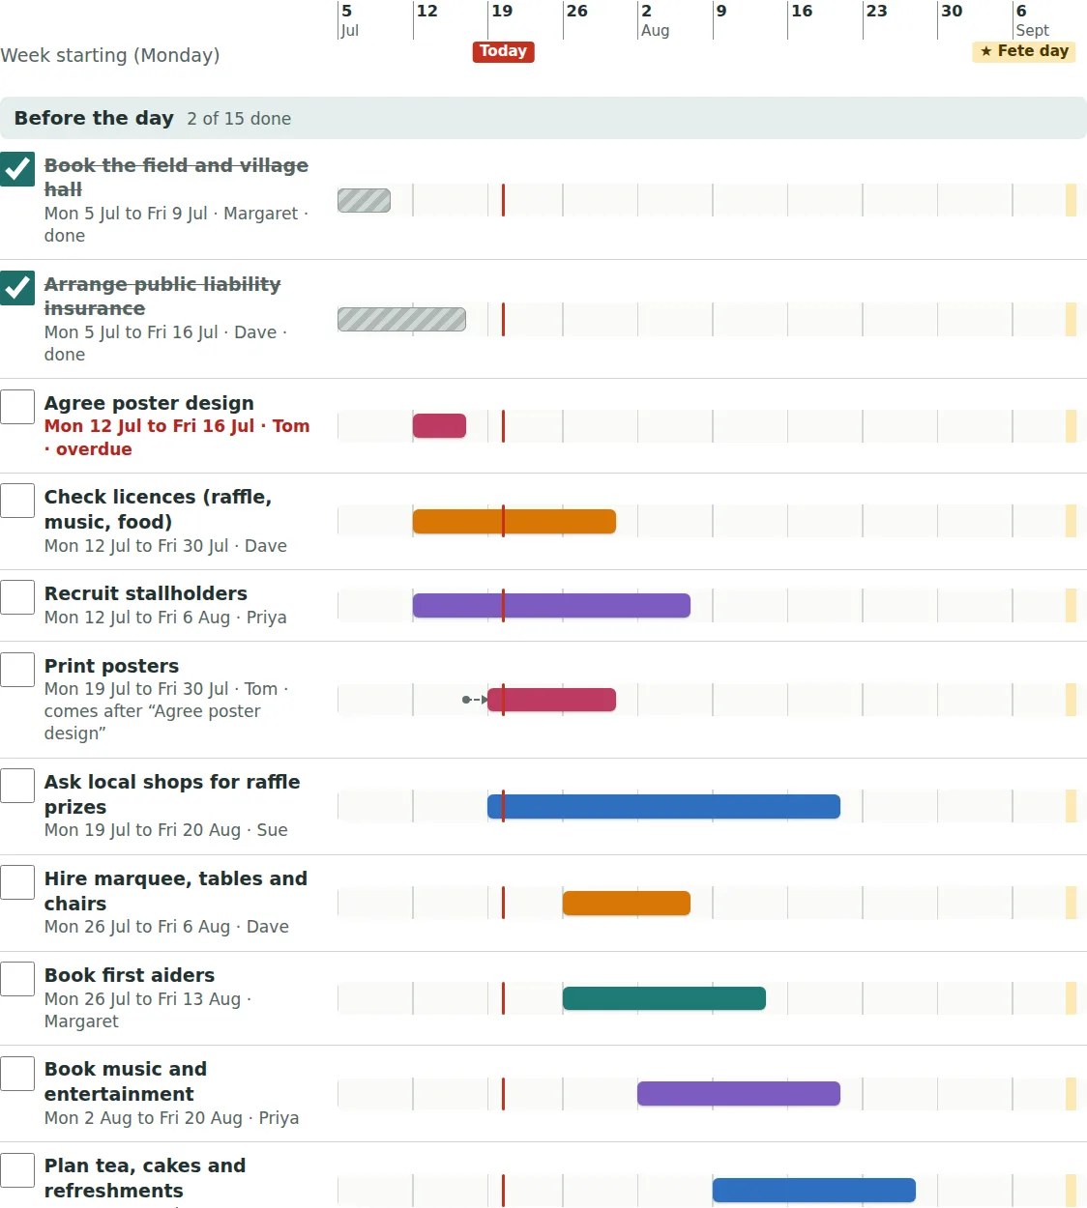Viewport: 1087px width, 1208px height.
Task: Select the grey striped Book the field bar
Action: pyautogui.click(x=364, y=200)
